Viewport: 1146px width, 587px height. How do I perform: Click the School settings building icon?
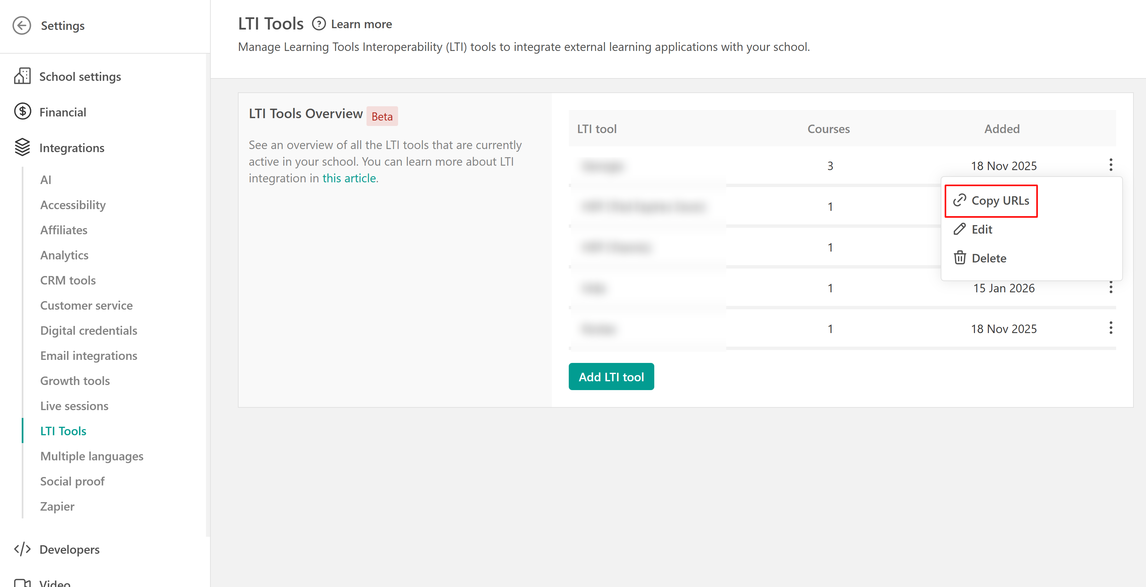(22, 76)
